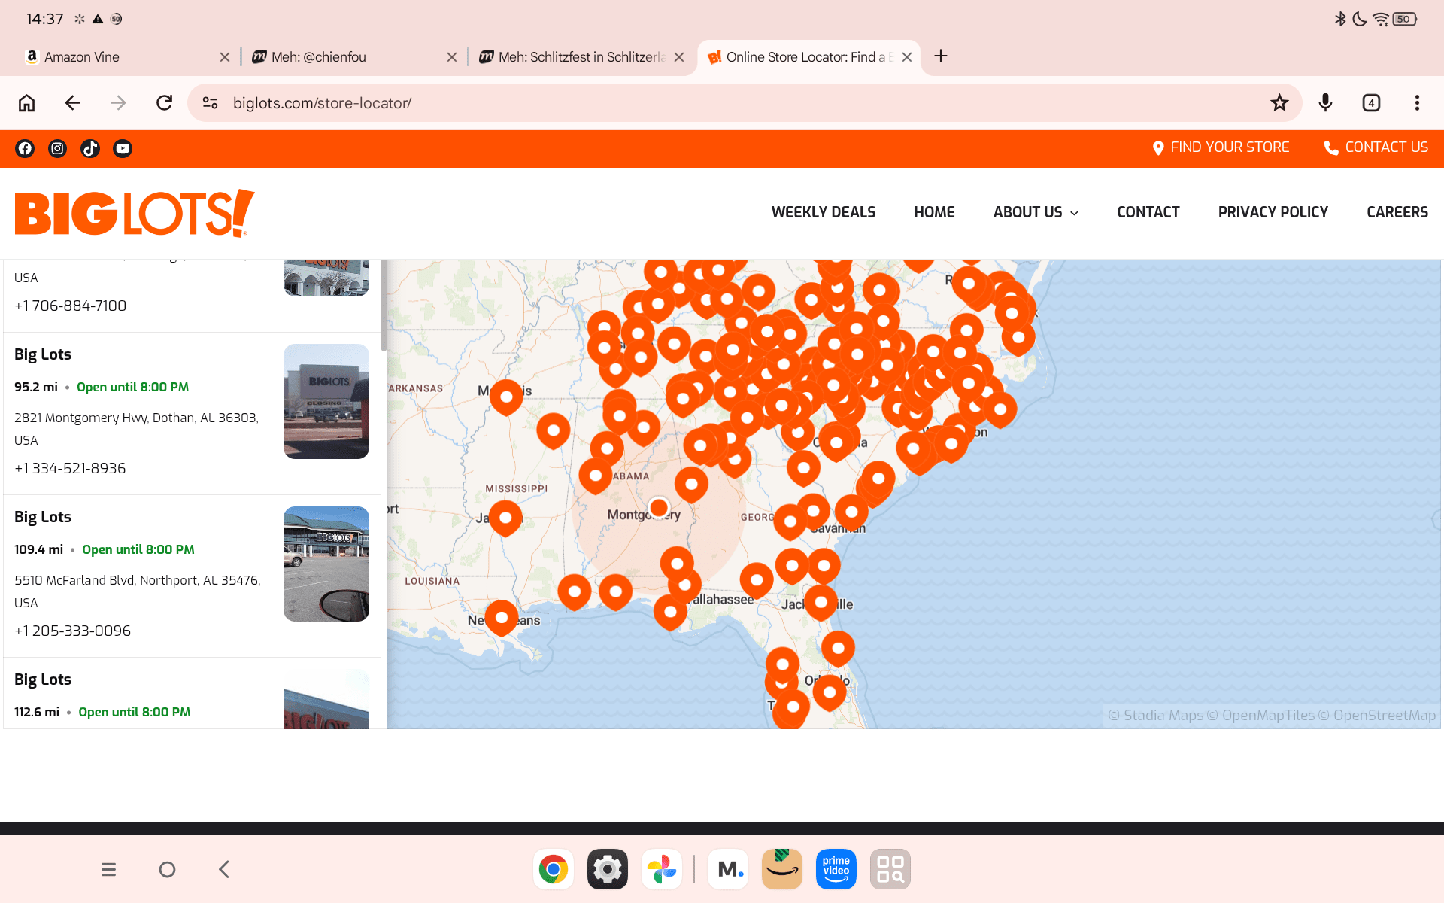Open the app search grid icon

pos(890,869)
